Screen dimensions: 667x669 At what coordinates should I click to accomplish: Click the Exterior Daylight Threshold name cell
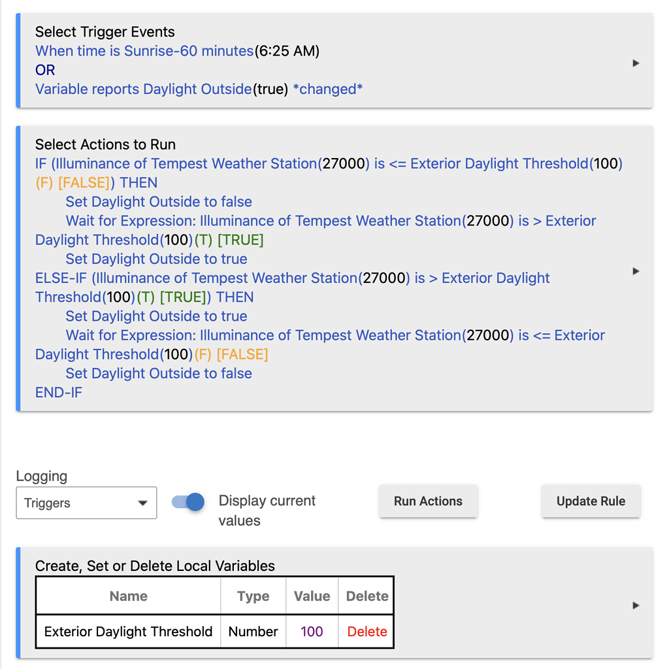pos(128,632)
